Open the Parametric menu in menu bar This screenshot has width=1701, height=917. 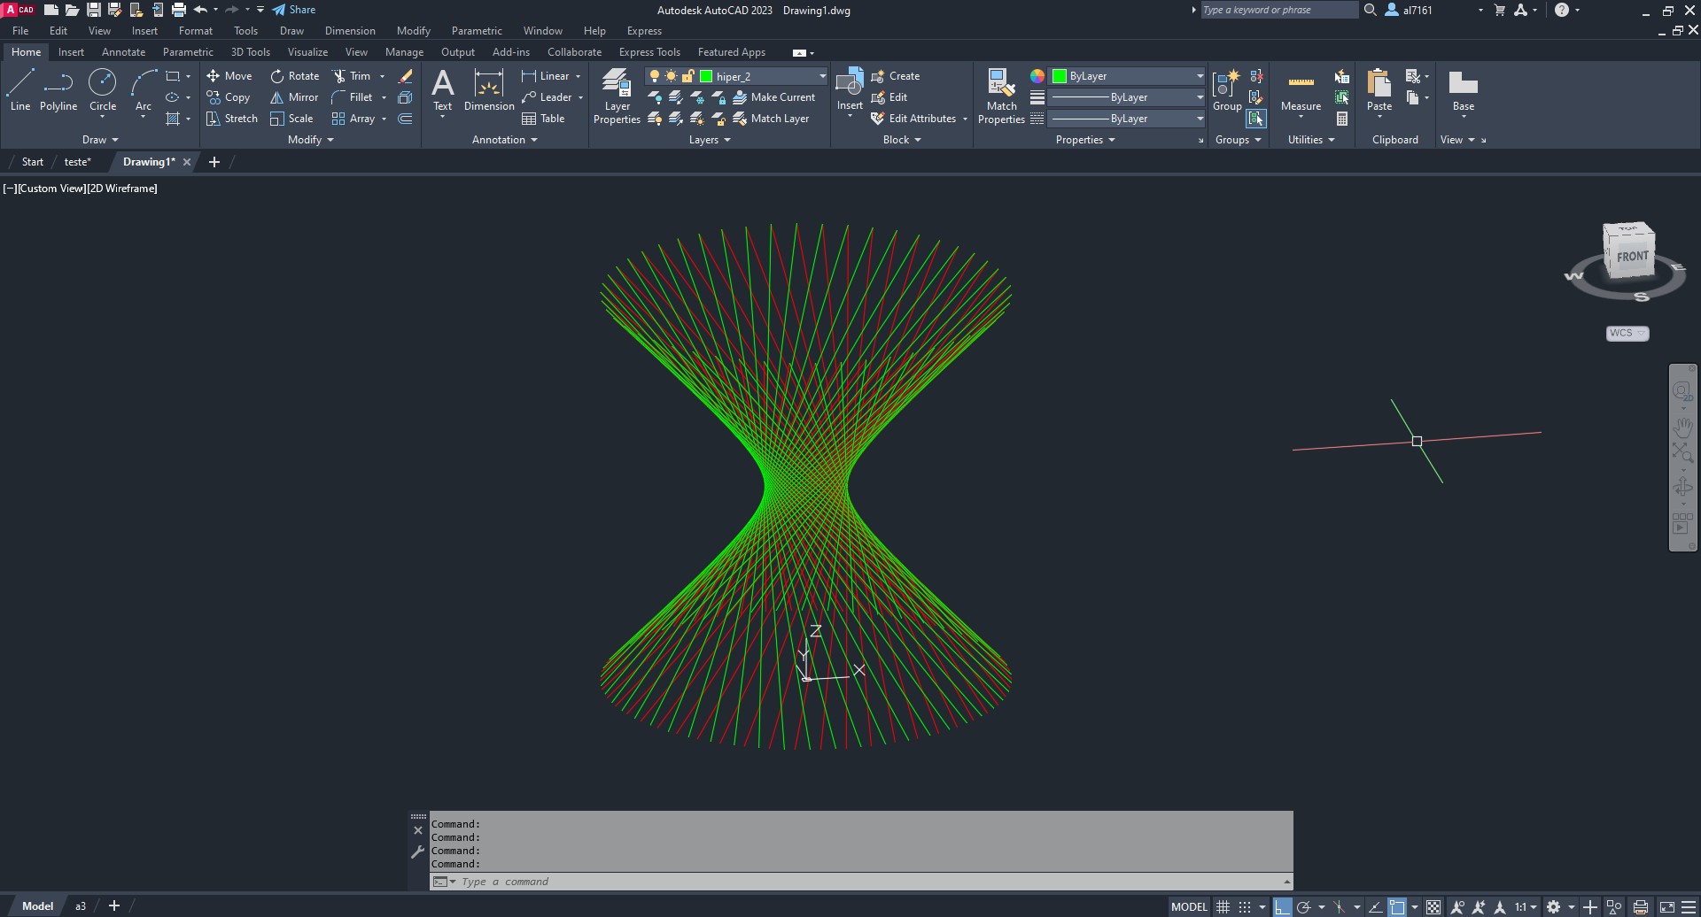point(477,31)
